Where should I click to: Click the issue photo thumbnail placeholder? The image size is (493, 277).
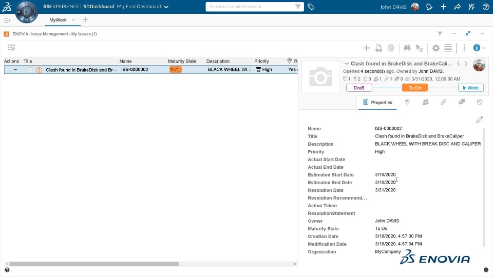coord(320,77)
